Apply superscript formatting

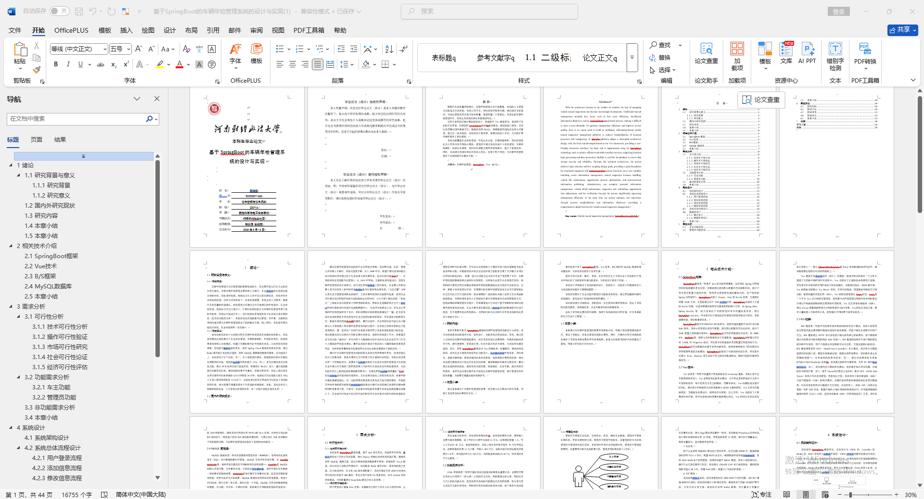[126, 64]
